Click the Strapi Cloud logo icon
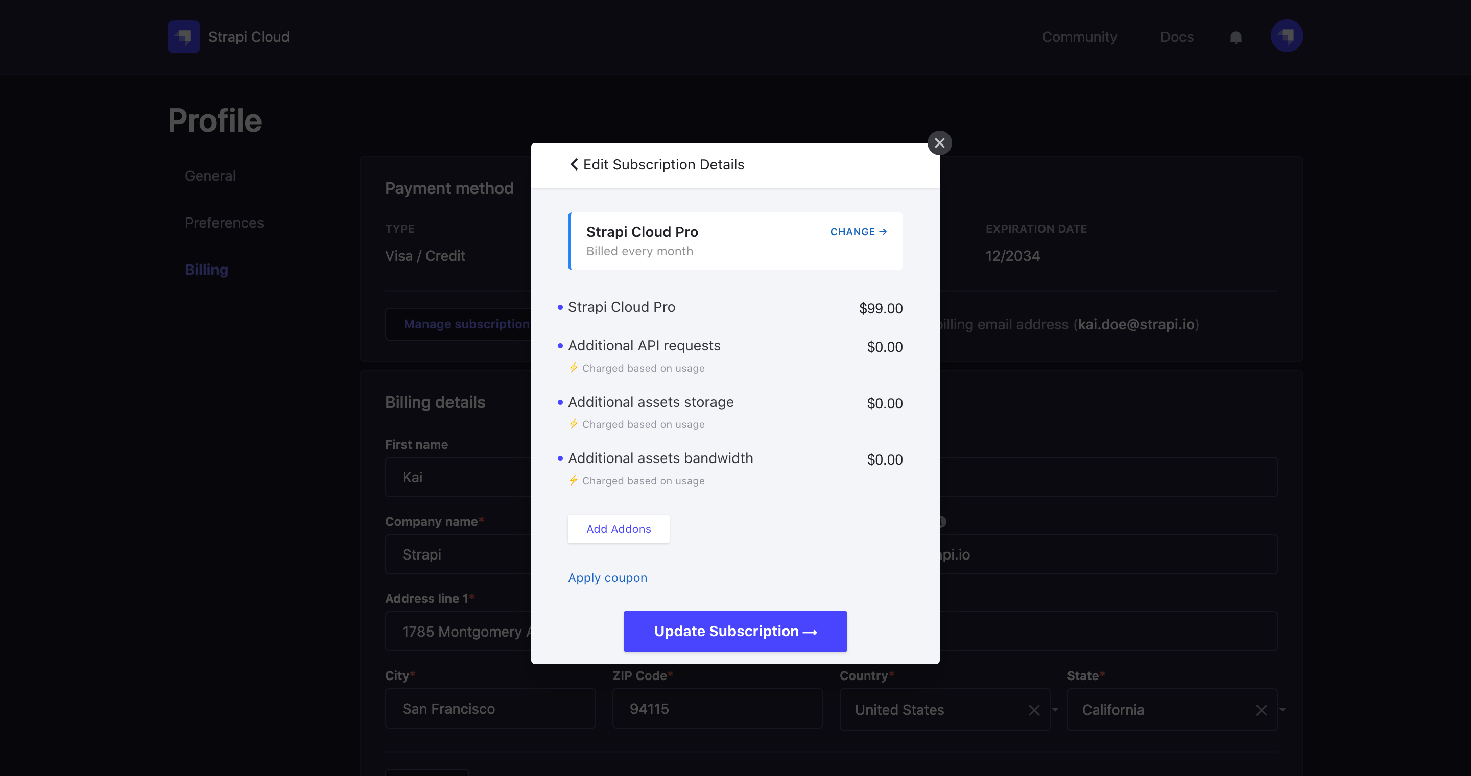1471x776 pixels. (183, 37)
